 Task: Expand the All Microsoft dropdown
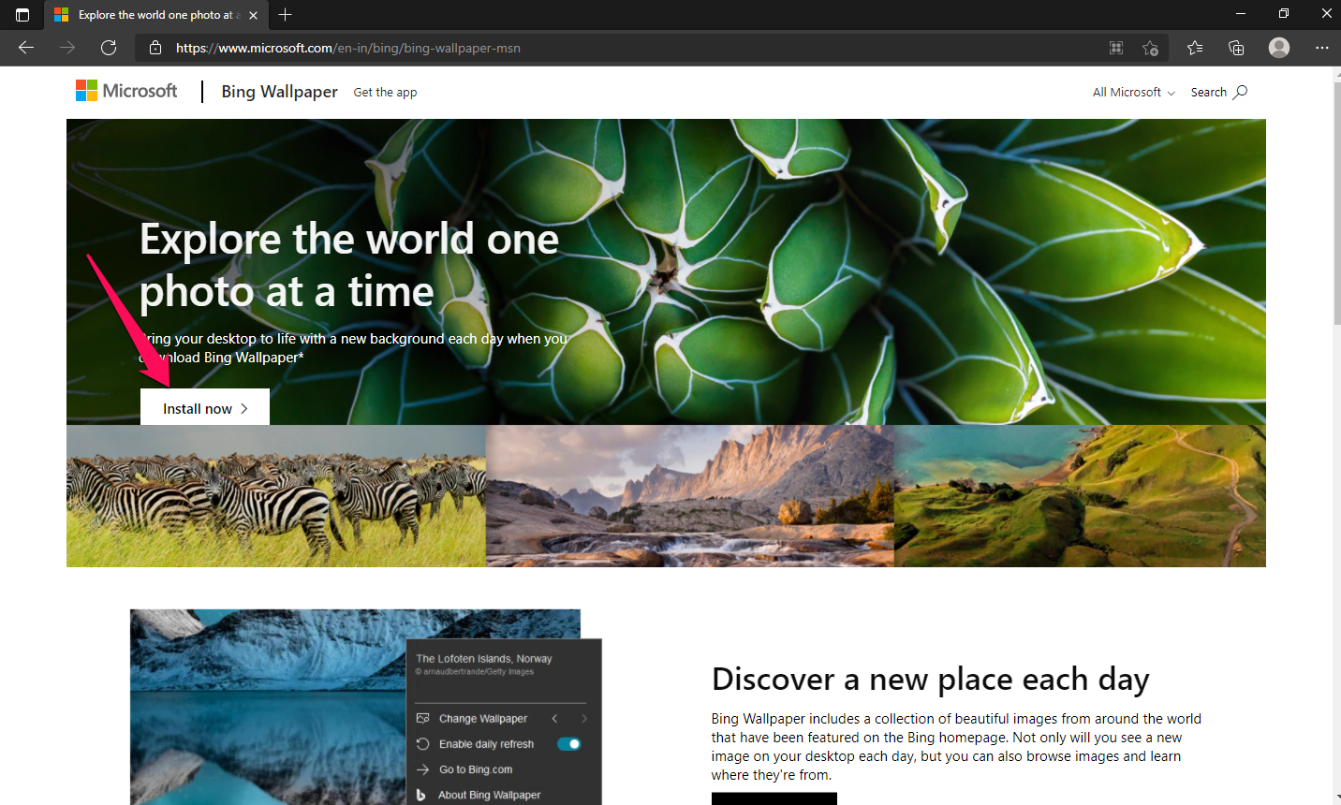coord(1133,92)
